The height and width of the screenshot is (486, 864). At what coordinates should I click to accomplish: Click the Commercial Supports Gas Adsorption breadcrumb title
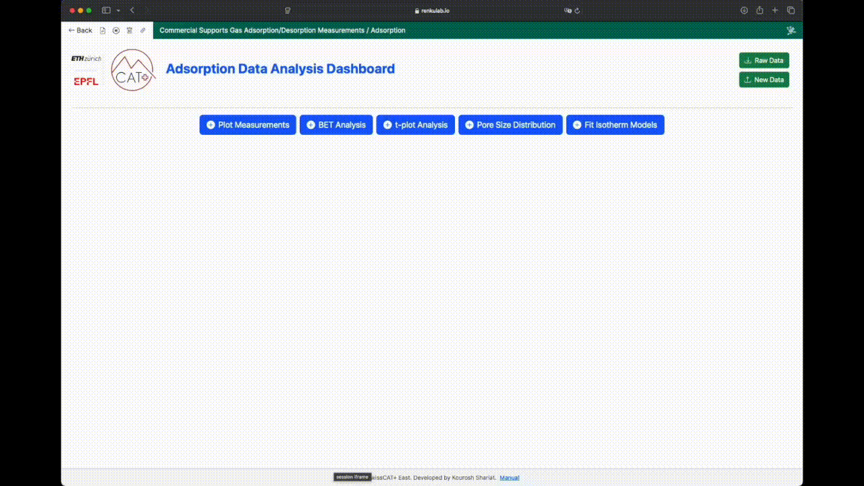[282, 30]
